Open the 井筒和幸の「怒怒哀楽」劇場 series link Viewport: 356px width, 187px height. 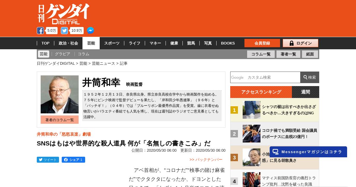point(64,134)
